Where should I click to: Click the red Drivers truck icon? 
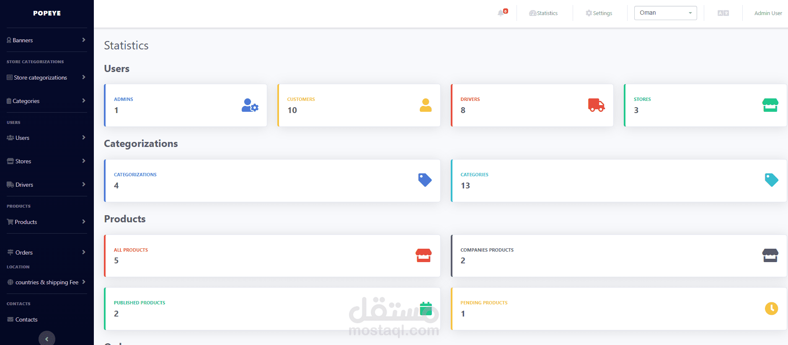[x=597, y=105]
